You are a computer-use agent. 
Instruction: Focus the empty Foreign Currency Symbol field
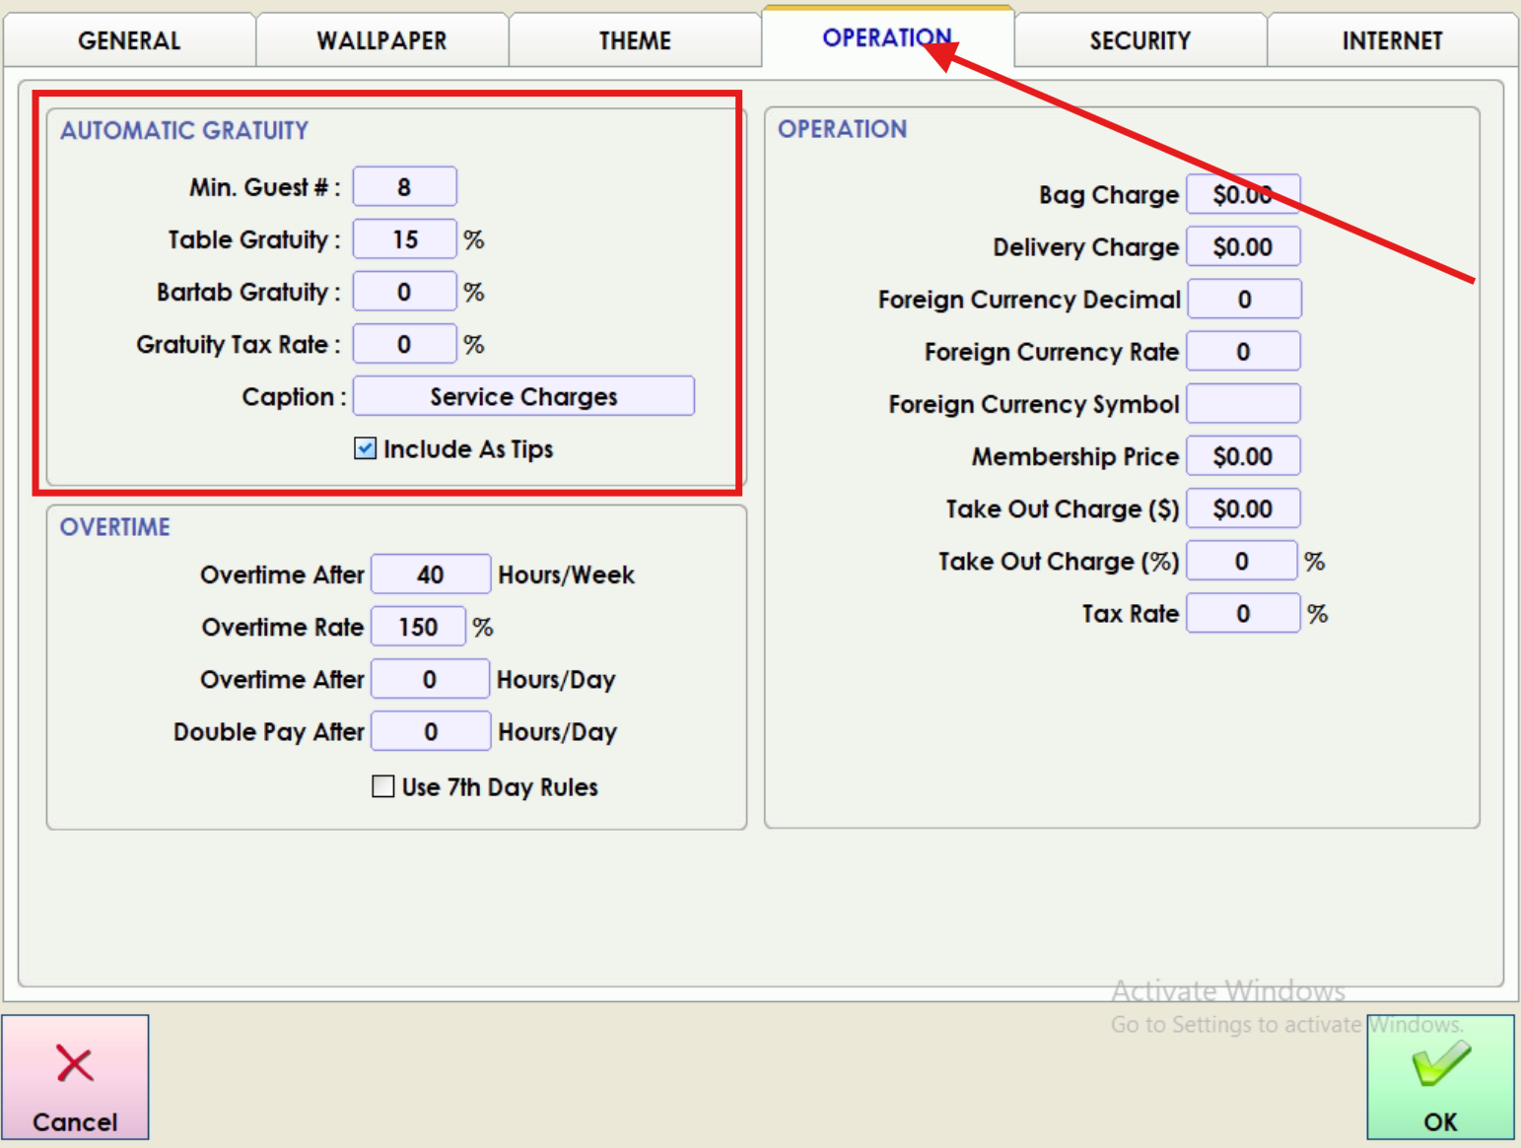[x=1243, y=403]
